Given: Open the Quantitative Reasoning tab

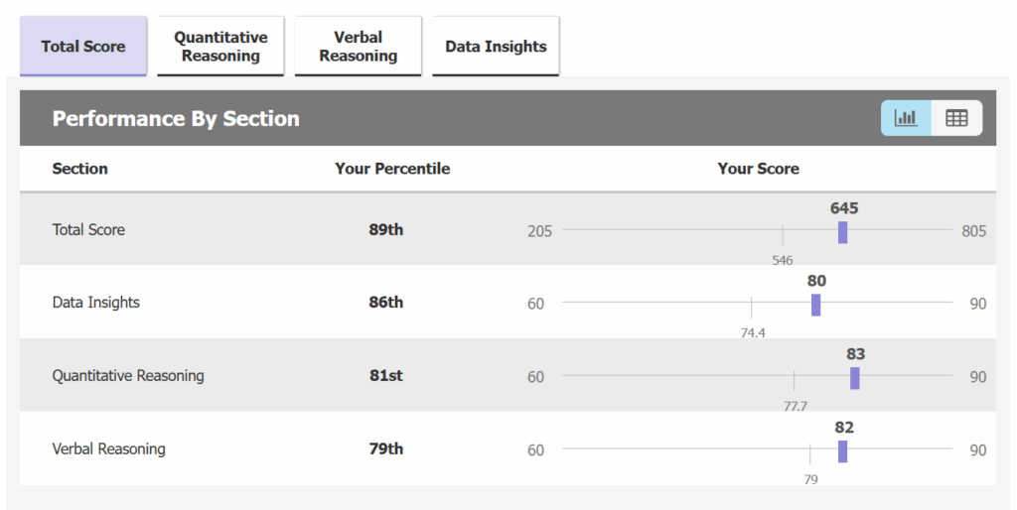Looking at the screenshot, I should 220,46.
